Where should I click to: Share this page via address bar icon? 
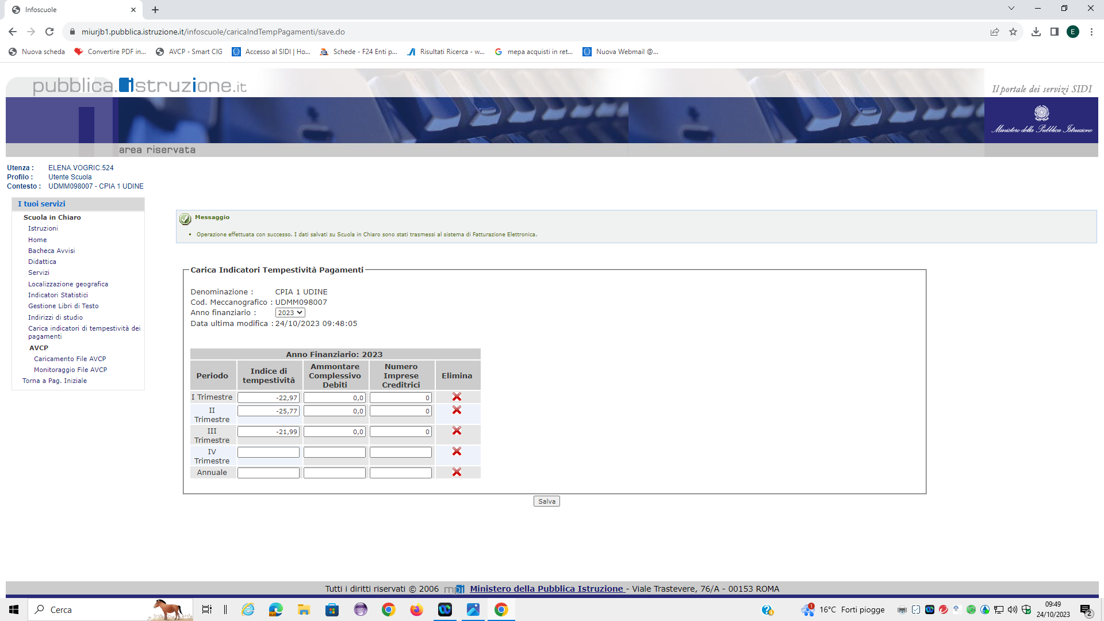tap(995, 32)
